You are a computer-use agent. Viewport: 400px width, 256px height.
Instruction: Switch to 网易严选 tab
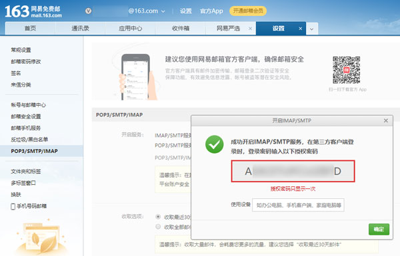tap(228, 28)
